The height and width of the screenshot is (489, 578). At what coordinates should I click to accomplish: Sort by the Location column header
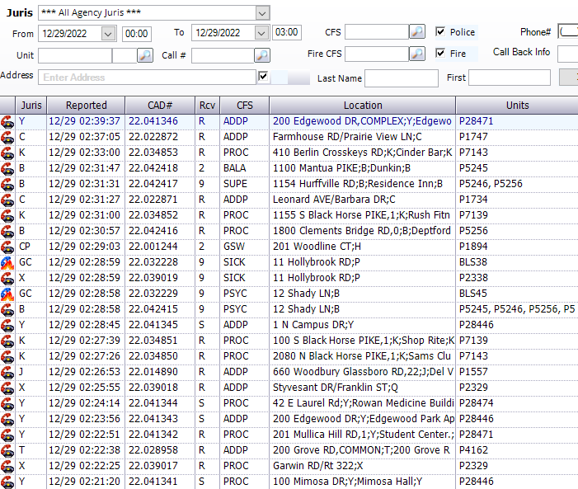pos(363,106)
